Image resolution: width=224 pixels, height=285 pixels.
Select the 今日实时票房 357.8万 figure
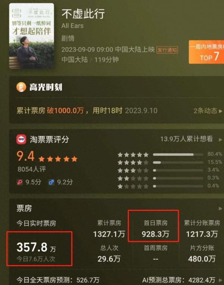pyautogui.click(x=36, y=248)
